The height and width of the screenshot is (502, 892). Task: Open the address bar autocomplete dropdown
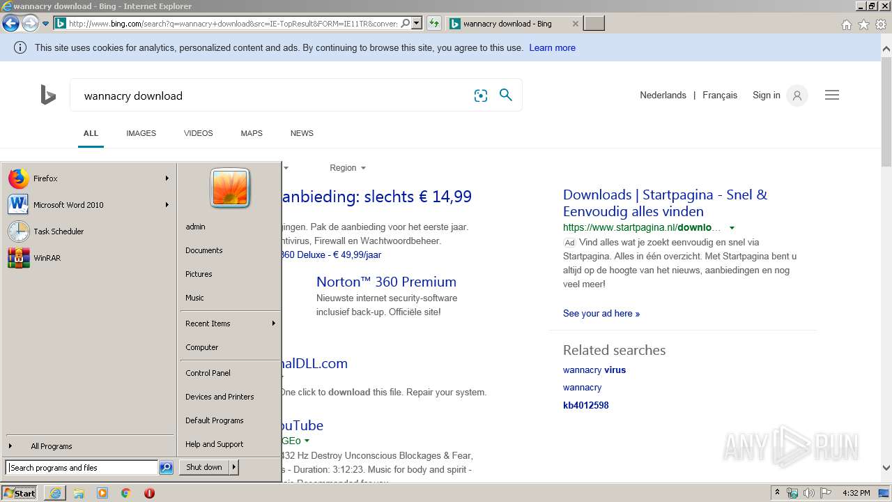click(417, 24)
